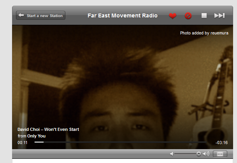Mute audio with the low-volume speaker icon
Screen dimensions: 237x163
pyautogui.click(x=171, y=154)
